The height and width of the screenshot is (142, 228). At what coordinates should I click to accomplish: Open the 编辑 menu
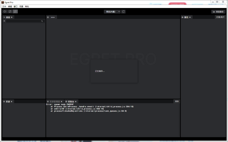coord(10,6)
